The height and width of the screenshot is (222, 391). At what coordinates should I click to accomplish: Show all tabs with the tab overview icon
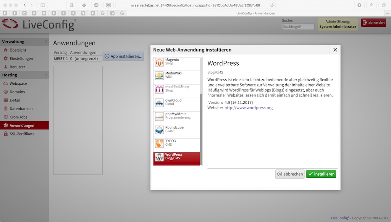[383, 5]
